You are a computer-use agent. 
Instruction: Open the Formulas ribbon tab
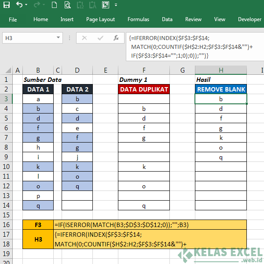click(138, 19)
